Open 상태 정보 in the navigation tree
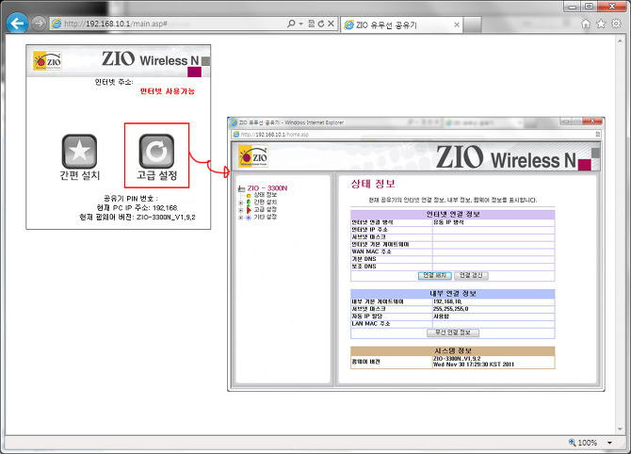The width and height of the screenshot is (631, 454). click(x=266, y=195)
